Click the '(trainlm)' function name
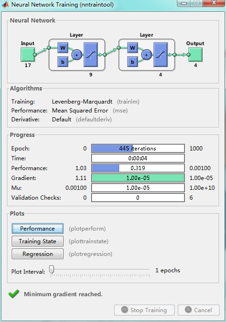The image size is (226, 322). (128, 102)
